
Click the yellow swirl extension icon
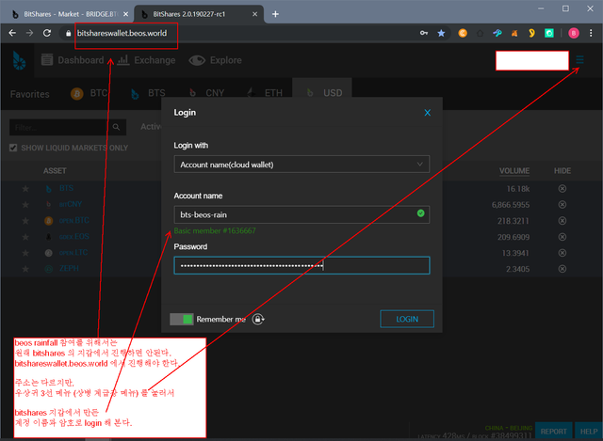click(x=531, y=33)
